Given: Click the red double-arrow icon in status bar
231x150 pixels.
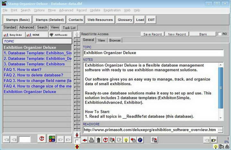Looking at the screenshot, I should (x=77, y=146).
